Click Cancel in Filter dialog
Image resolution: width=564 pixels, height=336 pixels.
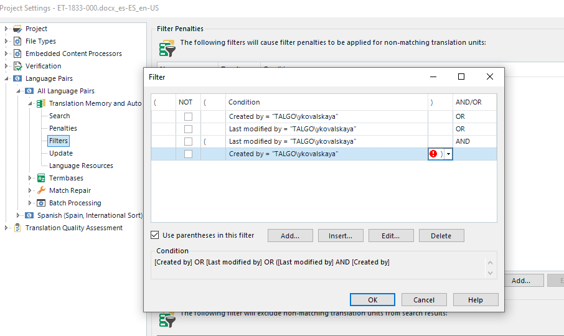[x=424, y=300]
